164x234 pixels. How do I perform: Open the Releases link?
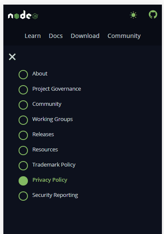coord(43,134)
